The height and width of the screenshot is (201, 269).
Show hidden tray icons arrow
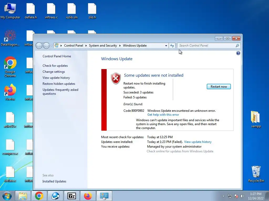click(223, 196)
